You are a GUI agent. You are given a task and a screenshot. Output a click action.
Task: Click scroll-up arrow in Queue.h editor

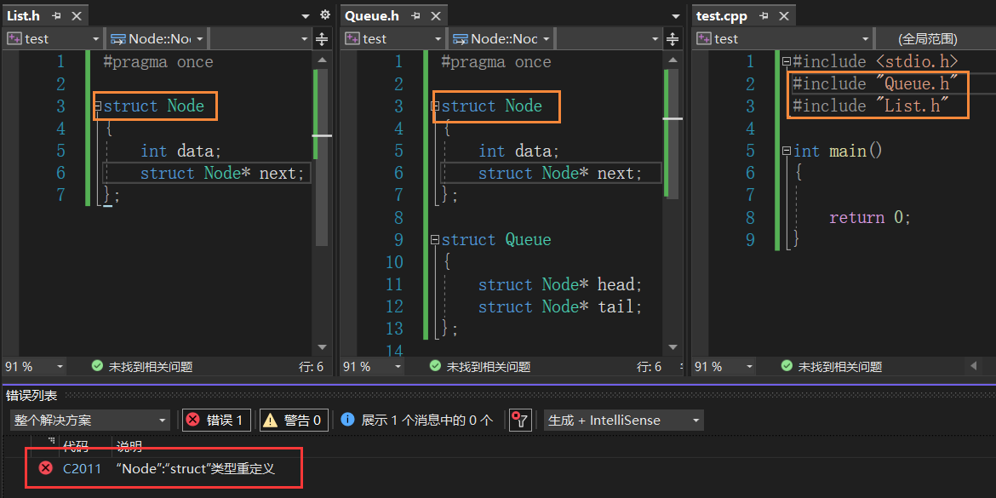point(673,60)
